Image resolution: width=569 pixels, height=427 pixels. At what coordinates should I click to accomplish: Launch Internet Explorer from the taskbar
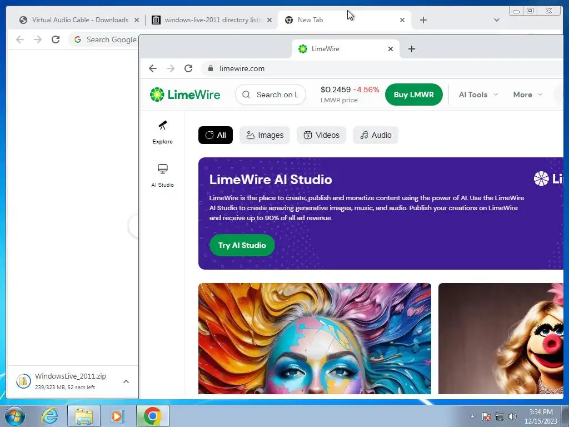pyautogui.click(x=49, y=416)
